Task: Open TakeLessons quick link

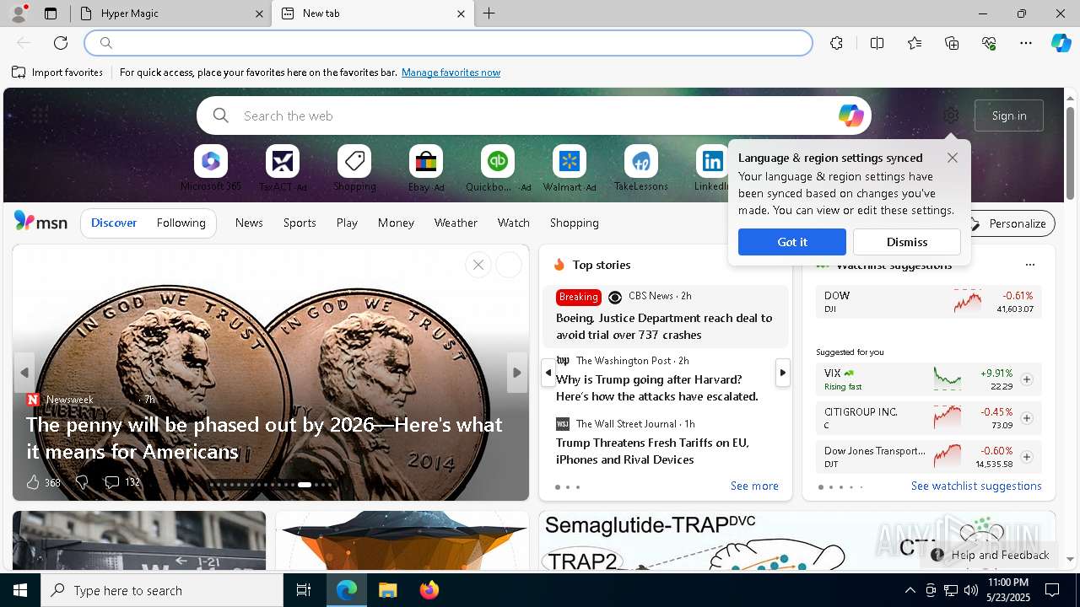Action: click(x=641, y=169)
